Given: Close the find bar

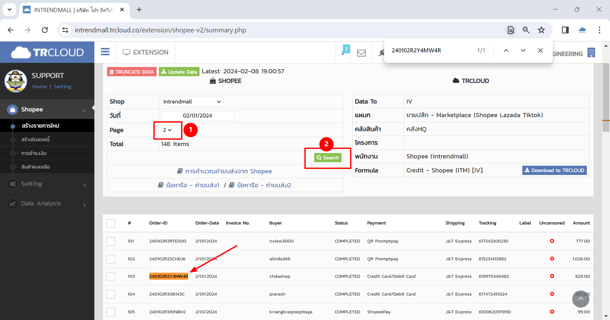Looking at the screenshot, I should coord(540,50).
